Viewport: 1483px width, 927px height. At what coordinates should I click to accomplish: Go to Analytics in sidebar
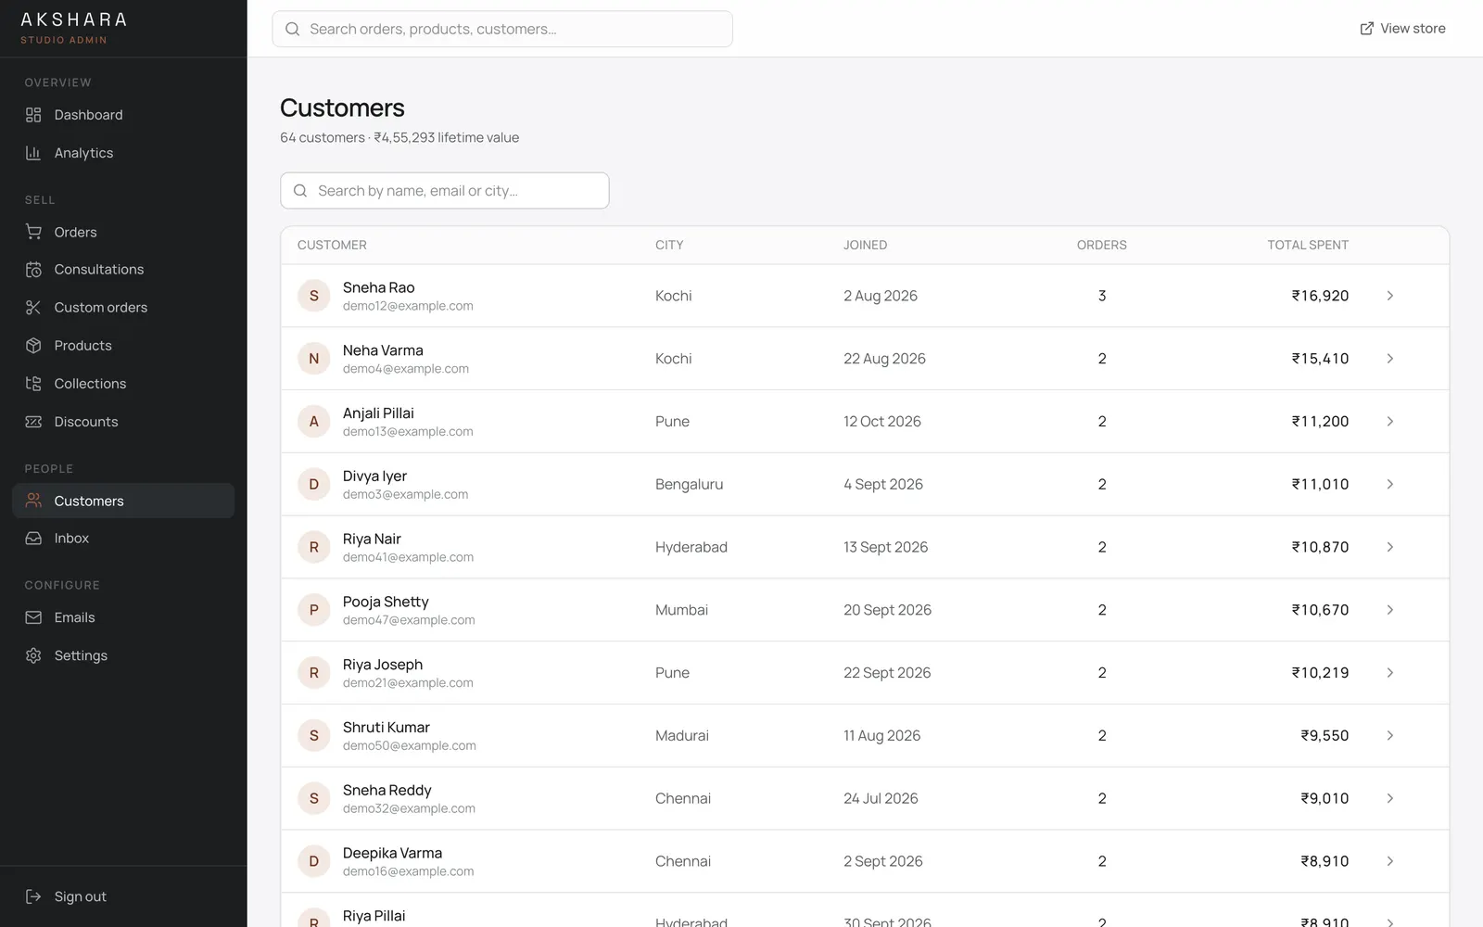[123, 153]
